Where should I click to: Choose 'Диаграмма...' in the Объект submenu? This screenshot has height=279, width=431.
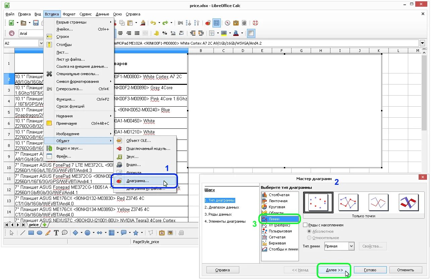pyautogui.click(x=145, y=181)
